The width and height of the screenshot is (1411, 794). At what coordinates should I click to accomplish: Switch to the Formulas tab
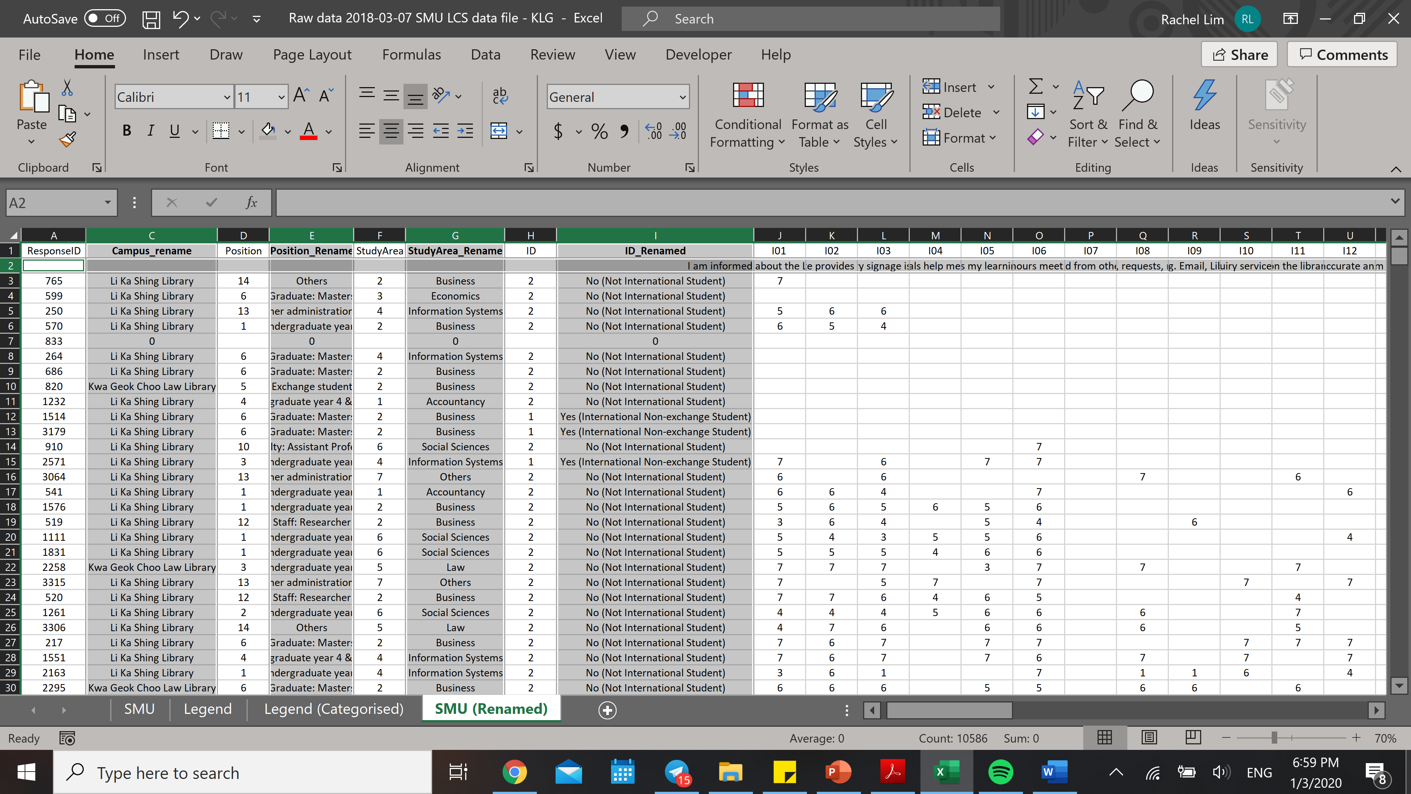point(412,55)
